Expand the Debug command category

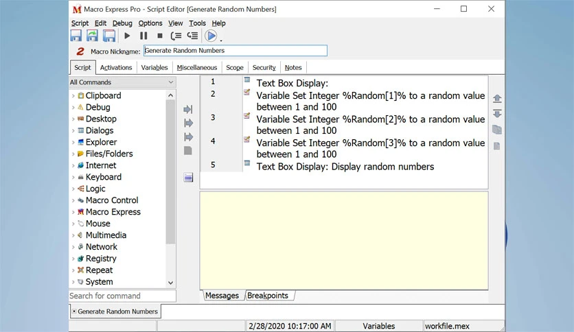click(73, 108)
